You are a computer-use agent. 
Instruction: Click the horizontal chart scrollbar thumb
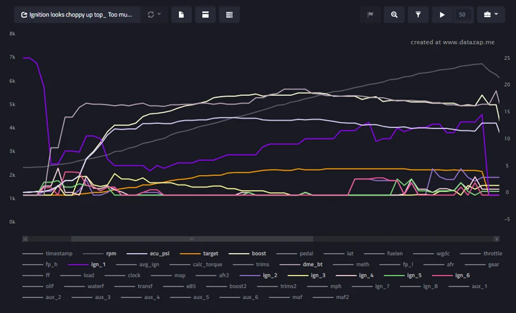[192, 239]
